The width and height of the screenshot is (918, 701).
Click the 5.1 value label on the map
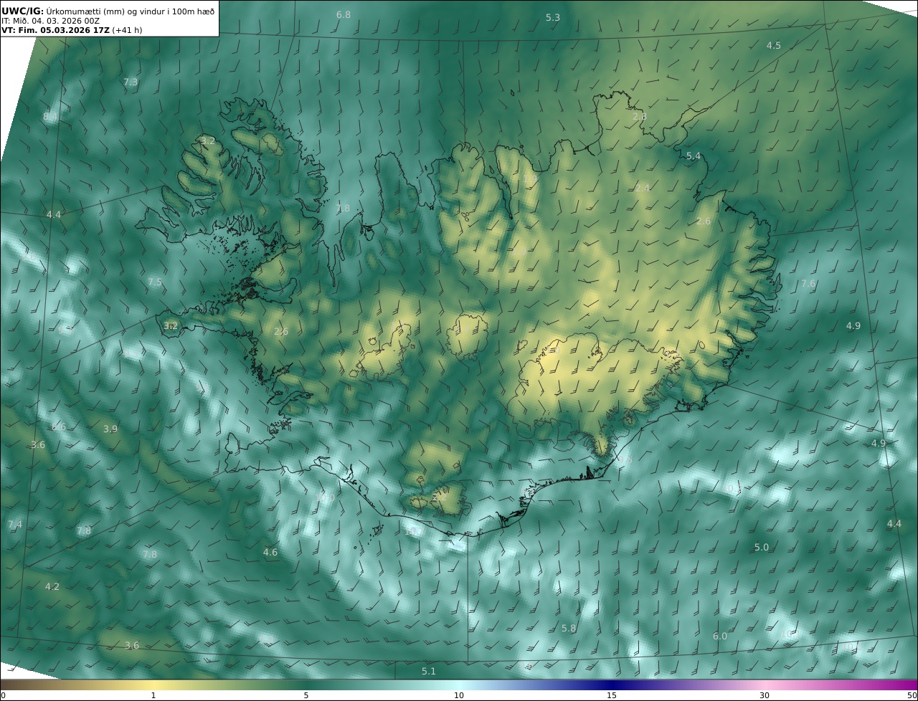coord(429,672)
